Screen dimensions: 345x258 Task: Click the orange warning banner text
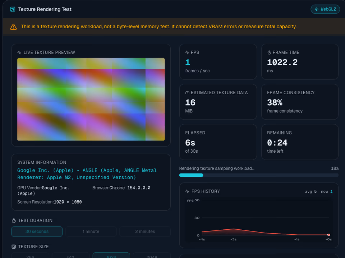coord(159,27)
